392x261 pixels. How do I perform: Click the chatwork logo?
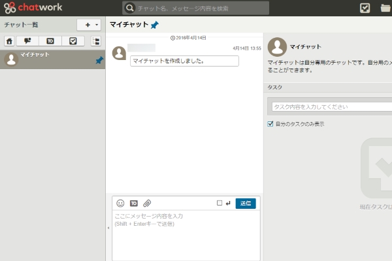[33, 7]
